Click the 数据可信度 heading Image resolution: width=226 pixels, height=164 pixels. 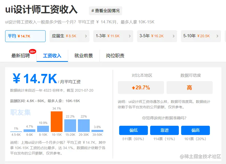191,75
